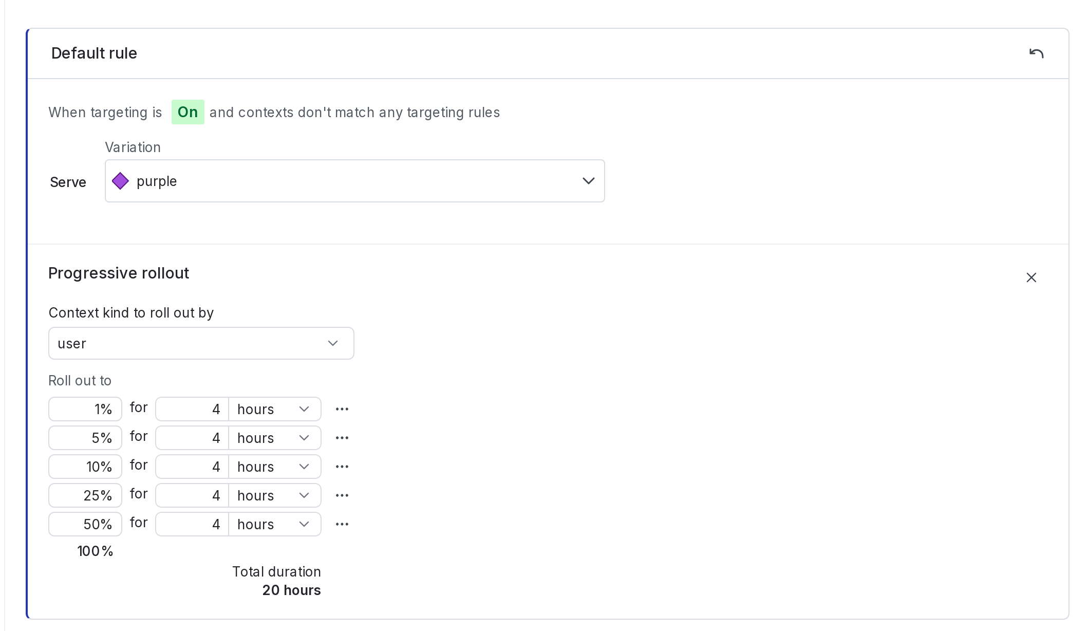Viewport: 1089px width, 631px height.
Task: Open more options menu for 25% step
Action: click(342, 495)
